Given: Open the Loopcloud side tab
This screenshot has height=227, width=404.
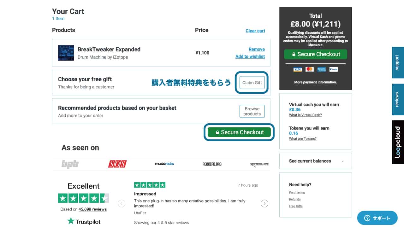Looking at the screenshot, I should tap(398, 142).
